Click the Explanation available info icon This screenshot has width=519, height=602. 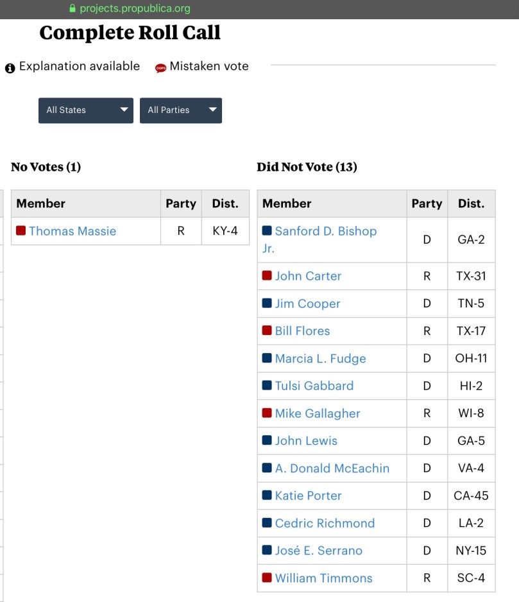(10, 68)
